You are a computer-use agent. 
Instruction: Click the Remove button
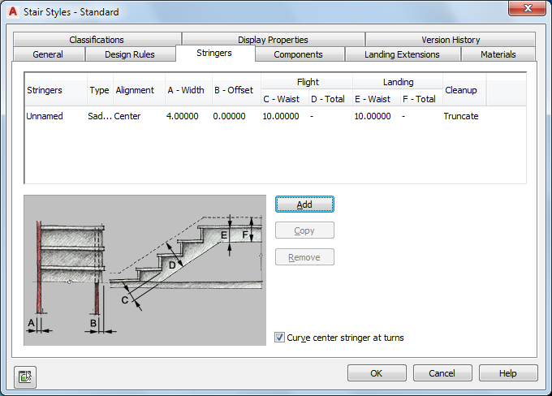click(304, 257)
